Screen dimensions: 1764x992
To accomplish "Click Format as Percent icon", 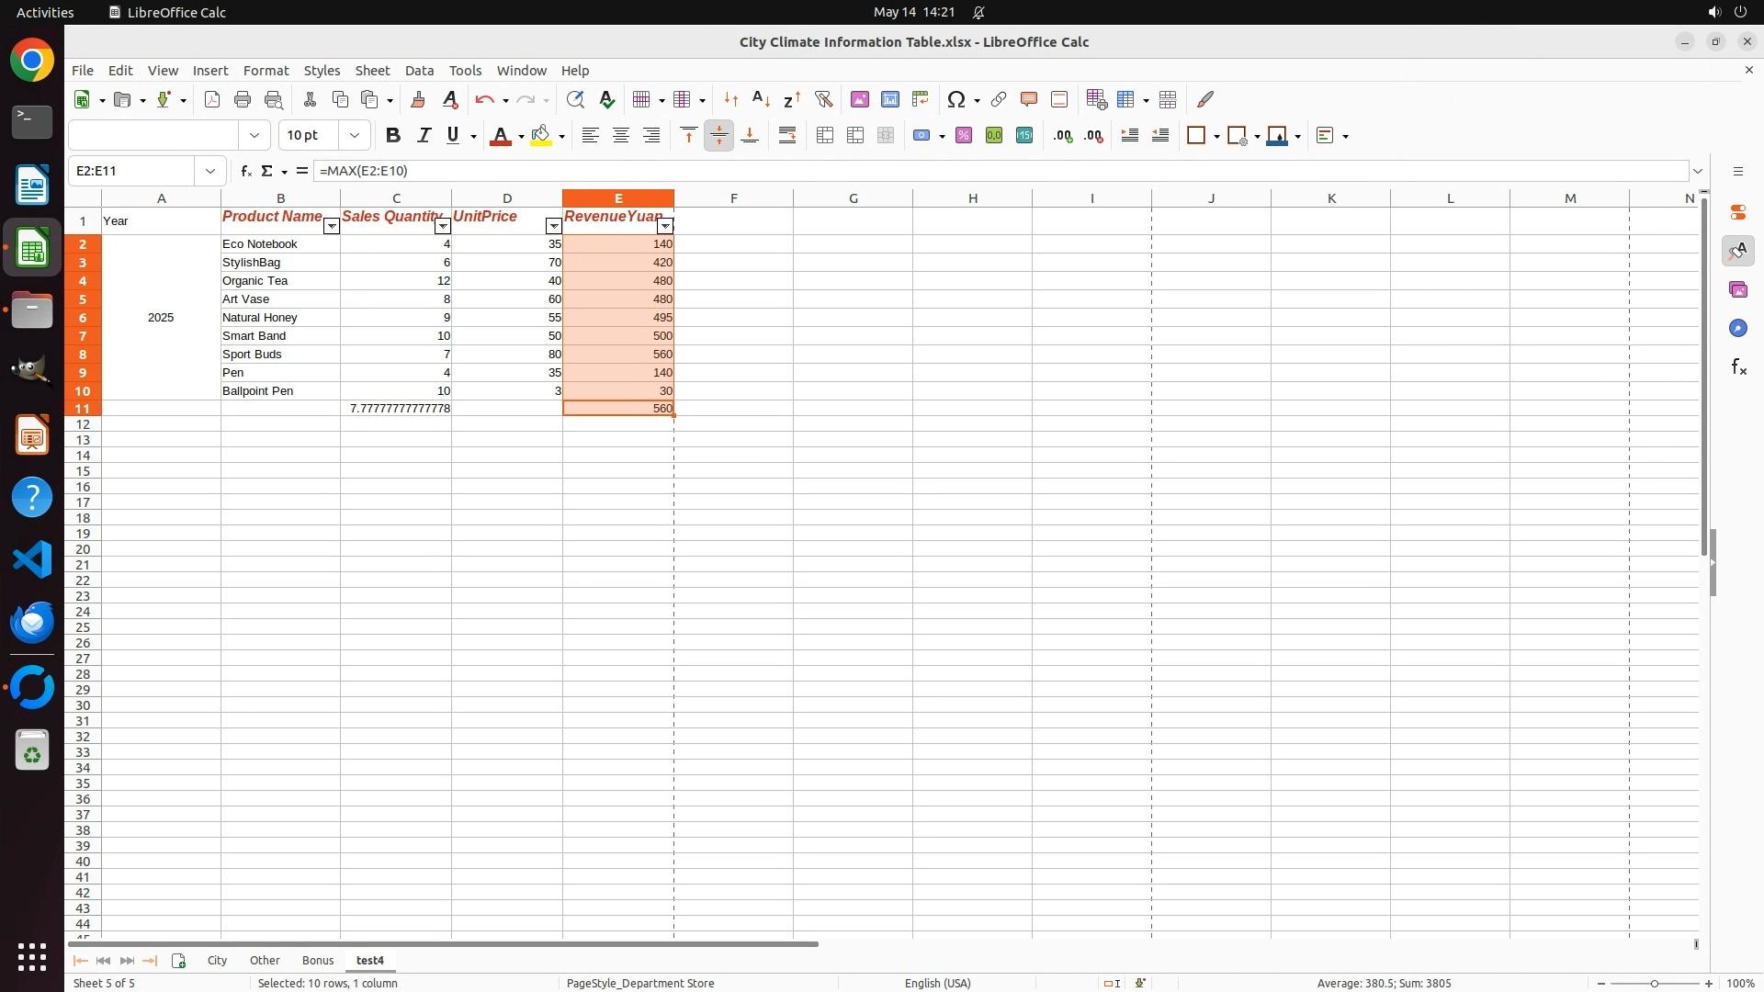I will pyautogui.click(x=963, y=136).
